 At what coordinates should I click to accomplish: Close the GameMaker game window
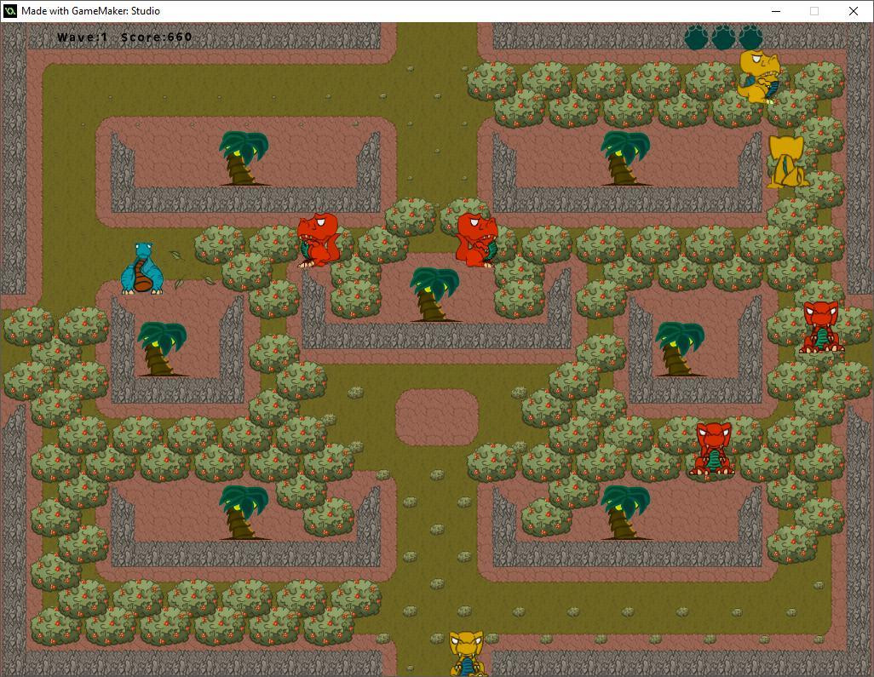pos(853,10)
